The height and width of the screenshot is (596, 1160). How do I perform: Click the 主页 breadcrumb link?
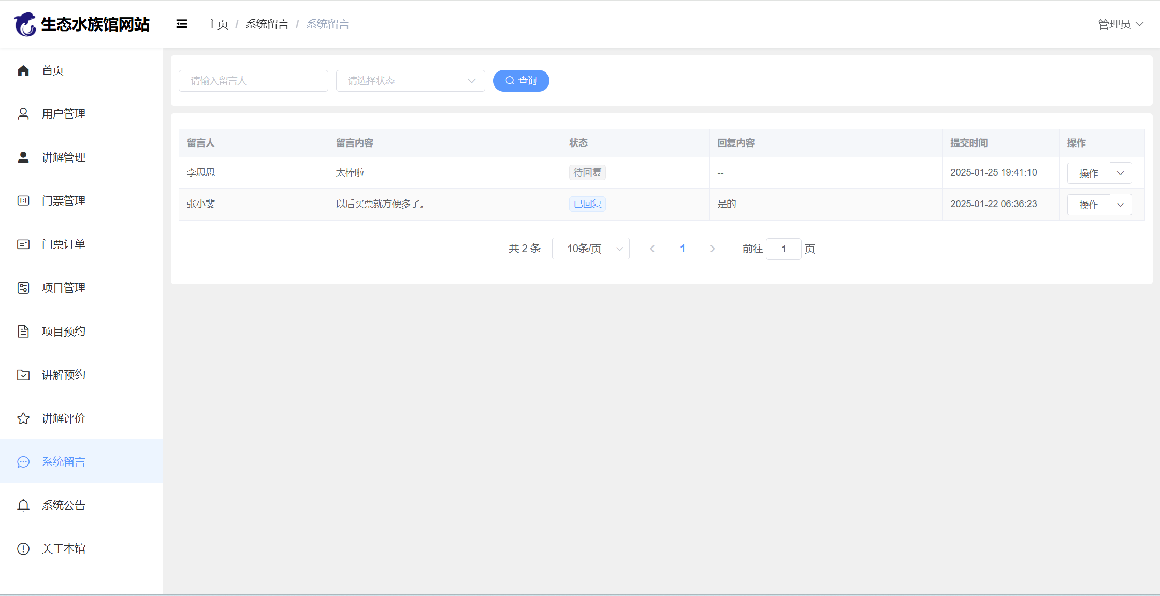click(x=217, y=24)
